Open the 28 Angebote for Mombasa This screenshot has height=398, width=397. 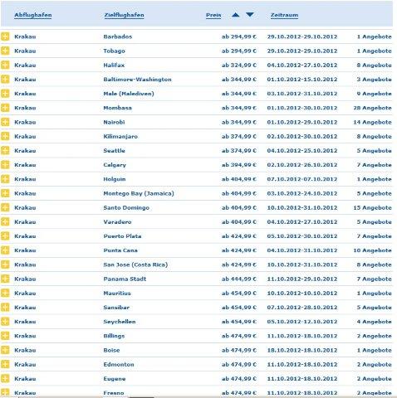click(372, 108)
